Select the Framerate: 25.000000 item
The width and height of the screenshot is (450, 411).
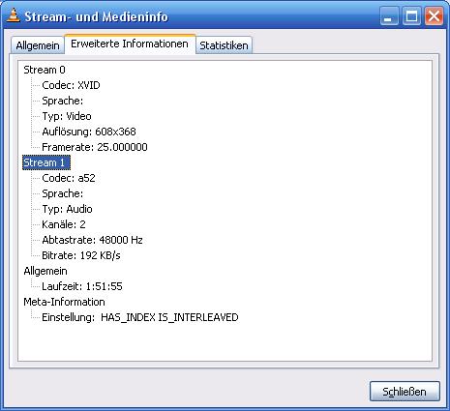95,147
